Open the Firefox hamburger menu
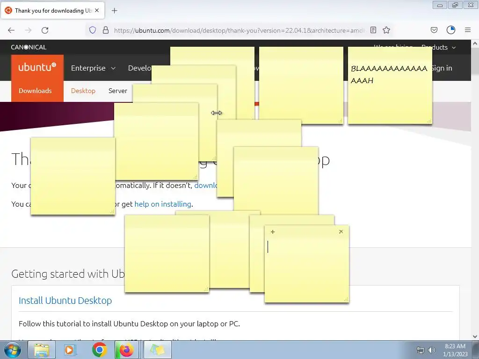479x359 pixels. (468, 30)
